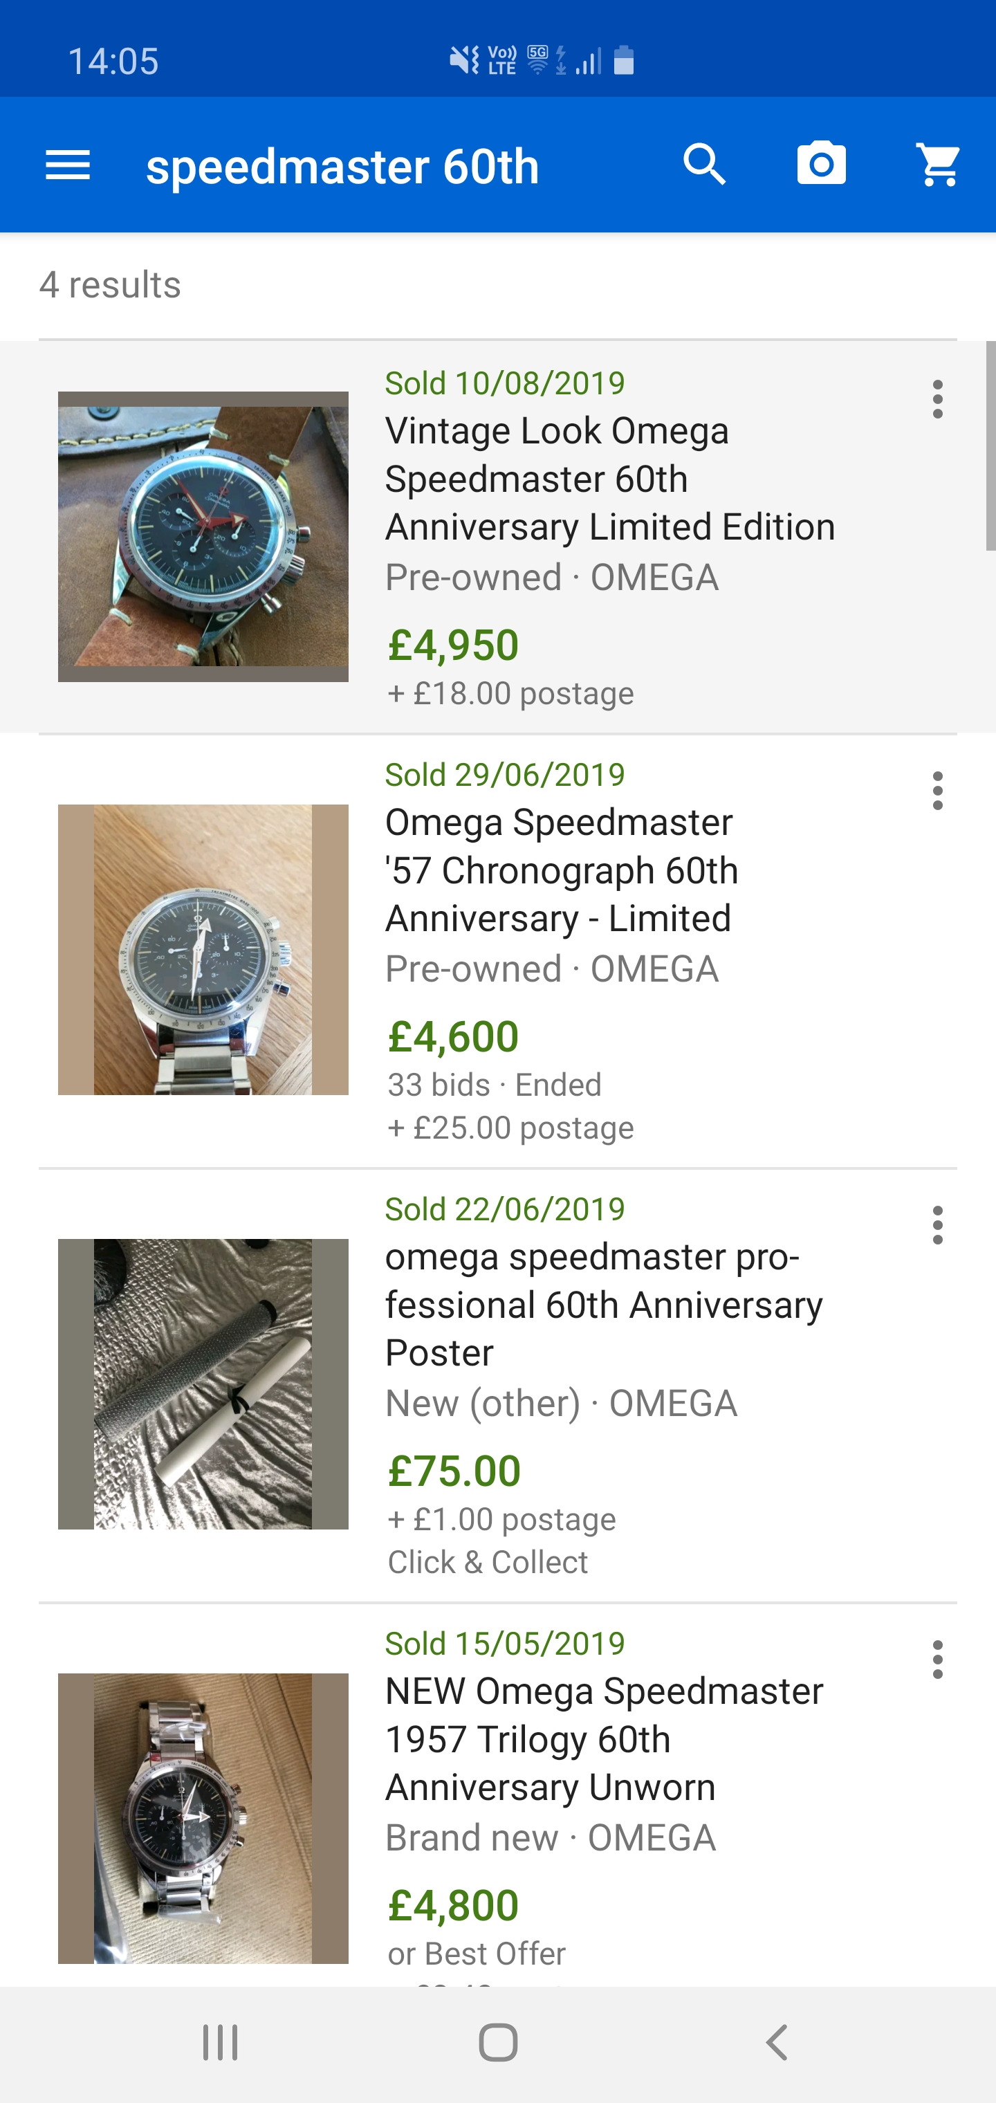Viewport: 996px width, 2103px height.
Task: Open options for Vintage Look Omega listing
Action: click(x=937, y=399)
